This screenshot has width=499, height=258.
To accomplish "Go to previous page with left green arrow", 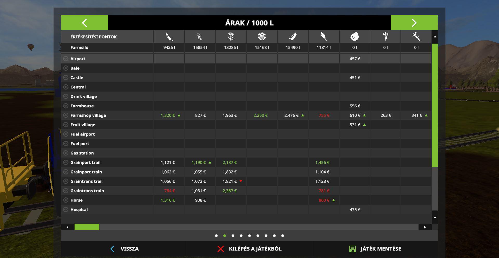I will tap(84, 23).
